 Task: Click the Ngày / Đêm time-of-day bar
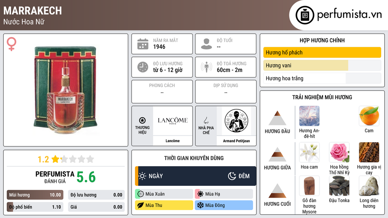coord(196,176)
